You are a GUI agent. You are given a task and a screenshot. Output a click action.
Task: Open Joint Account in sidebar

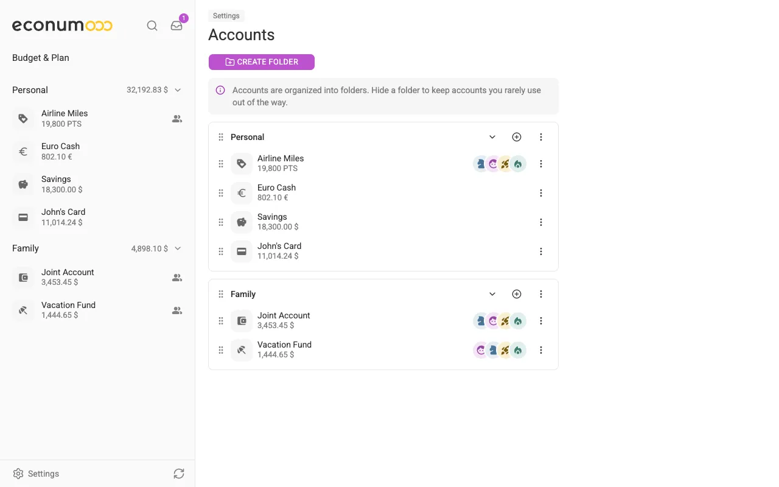click(x=97, y=278)
